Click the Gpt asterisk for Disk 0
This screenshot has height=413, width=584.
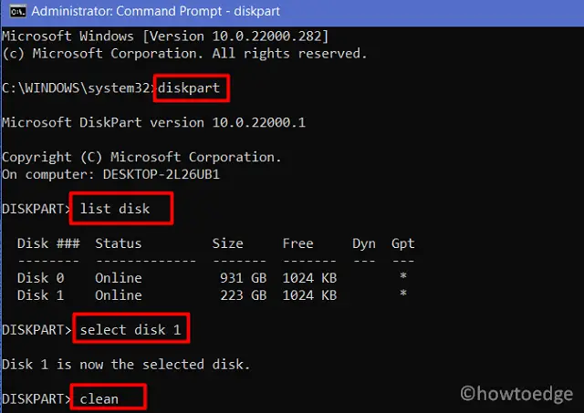[402, 277]
